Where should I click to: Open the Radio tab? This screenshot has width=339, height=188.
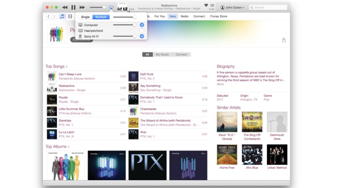pyautogui.click(x=185, y=16)
